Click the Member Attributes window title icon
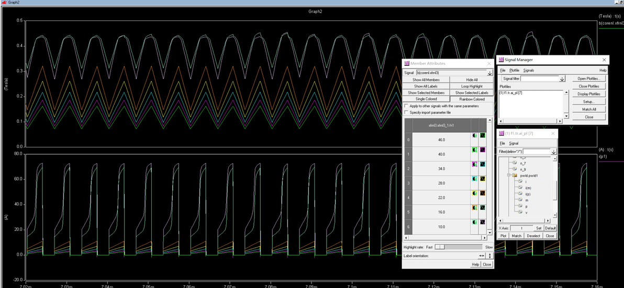 click(x=407, y=63)
